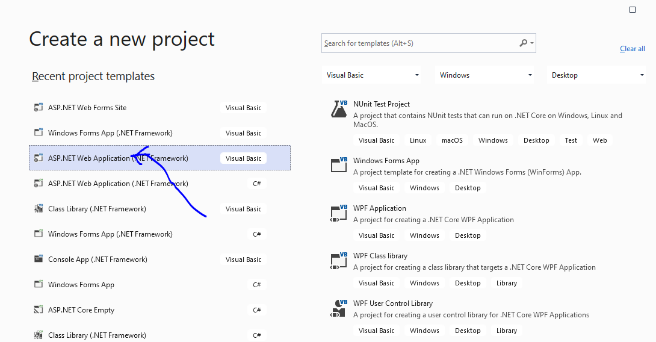Image resolution: width=656 pixels, height=342 pixels.
Task: Click the Visual Basic Windows Forms App (.NET Framework) icon
Action: (x=39, y=132)
